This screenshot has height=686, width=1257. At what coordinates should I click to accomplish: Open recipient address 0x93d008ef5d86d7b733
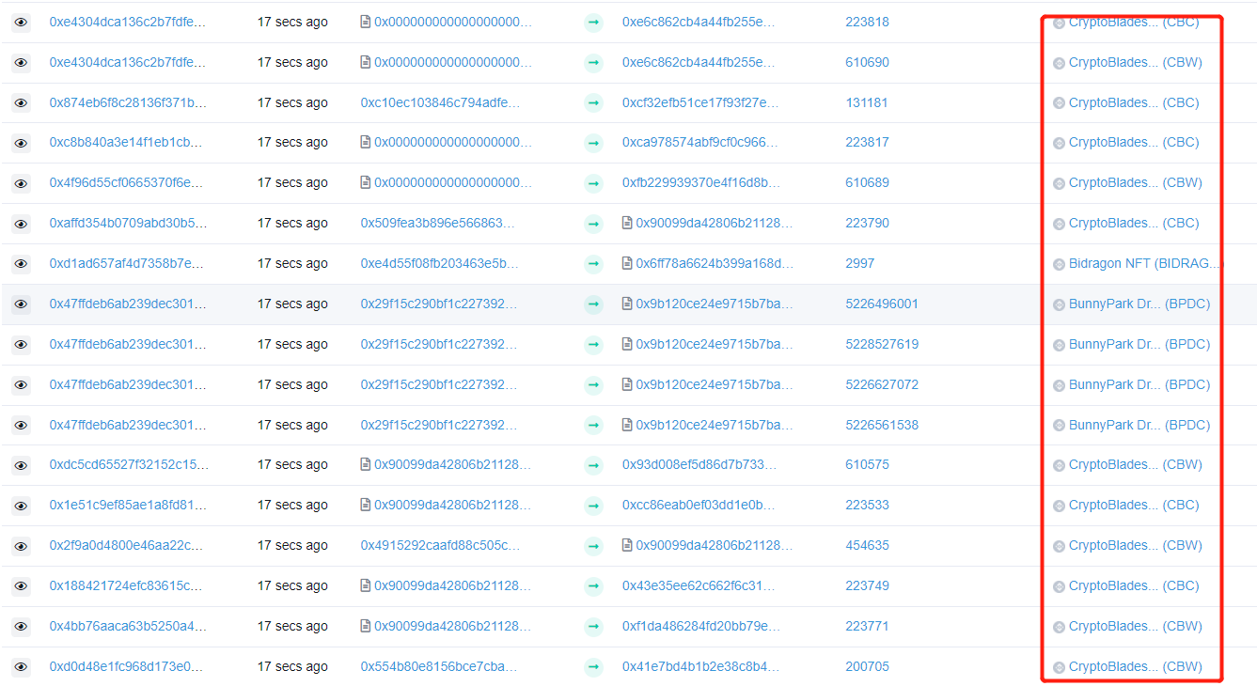click(700, 465)
